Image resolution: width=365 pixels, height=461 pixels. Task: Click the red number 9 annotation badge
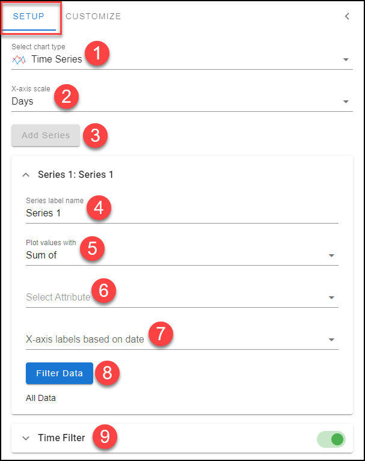point(105,436)
